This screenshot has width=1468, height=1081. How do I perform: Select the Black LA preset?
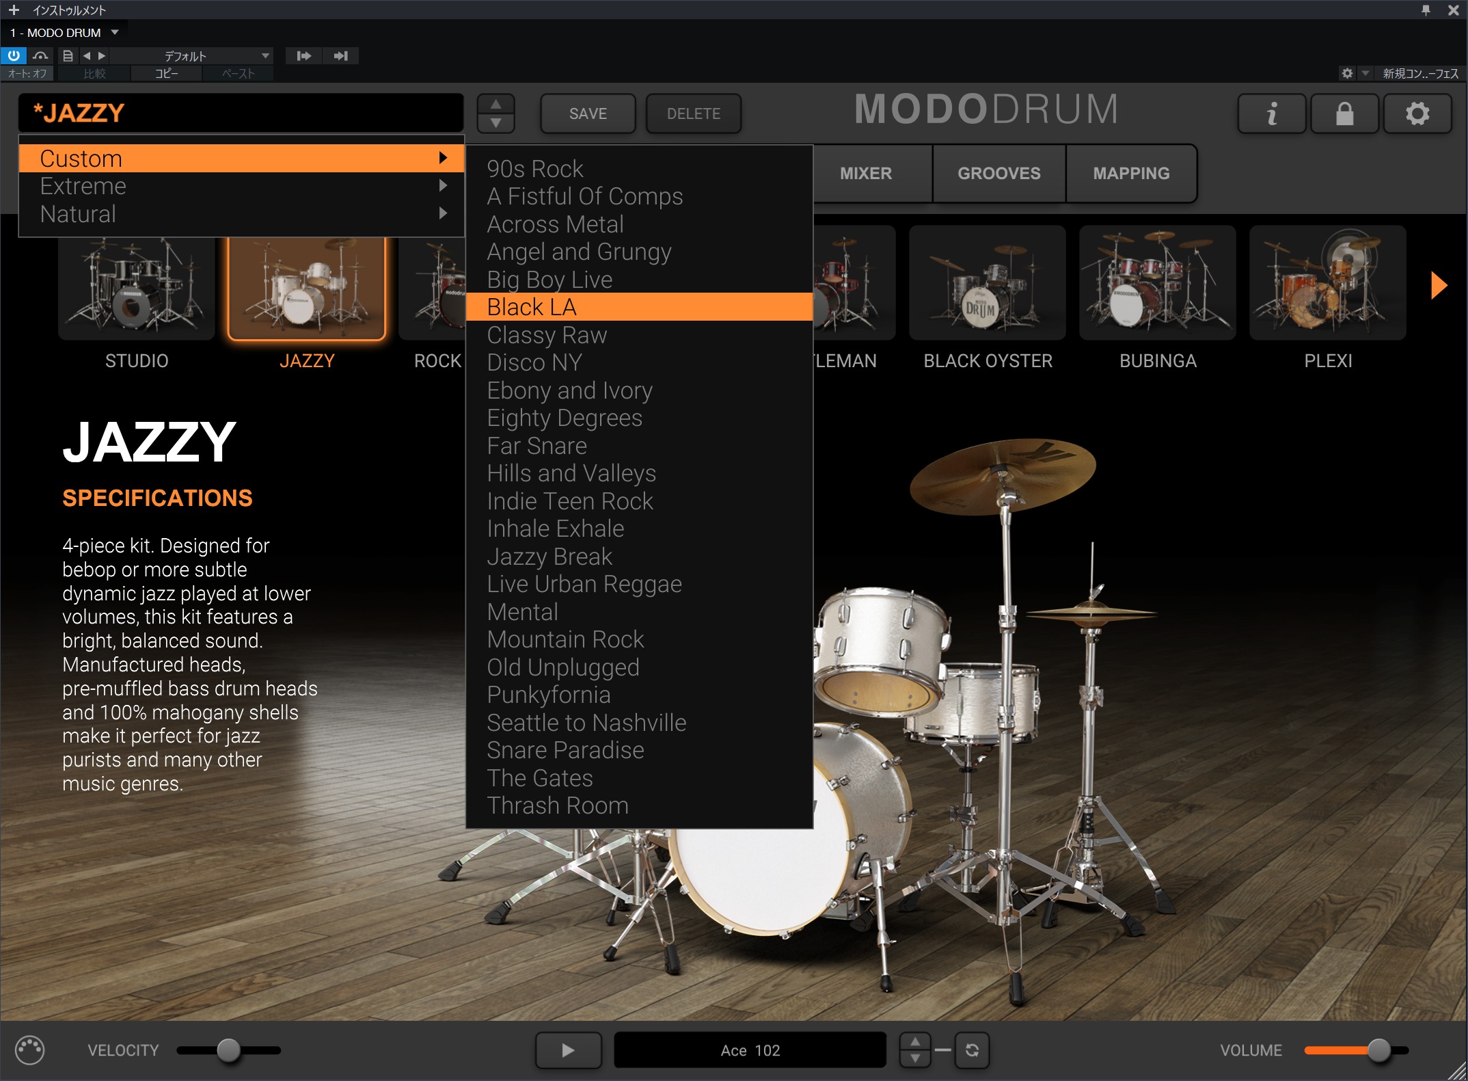tap(639, 307)
